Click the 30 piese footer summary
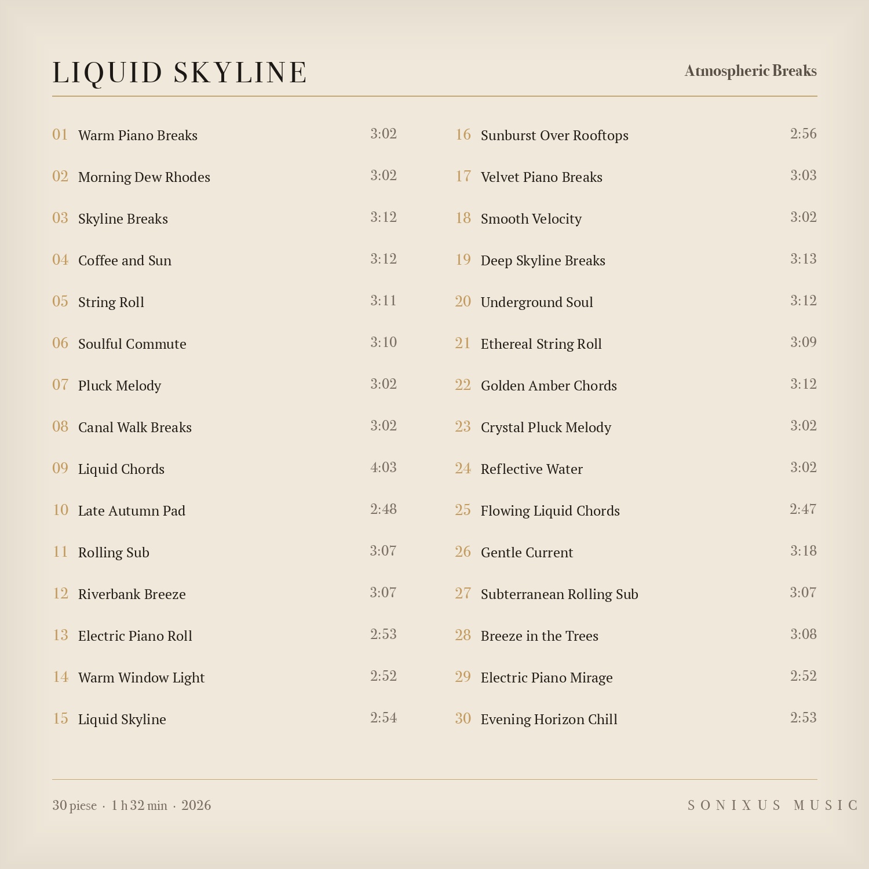The width and height of the screenshot is (869, 869). (x=74, y=805)
